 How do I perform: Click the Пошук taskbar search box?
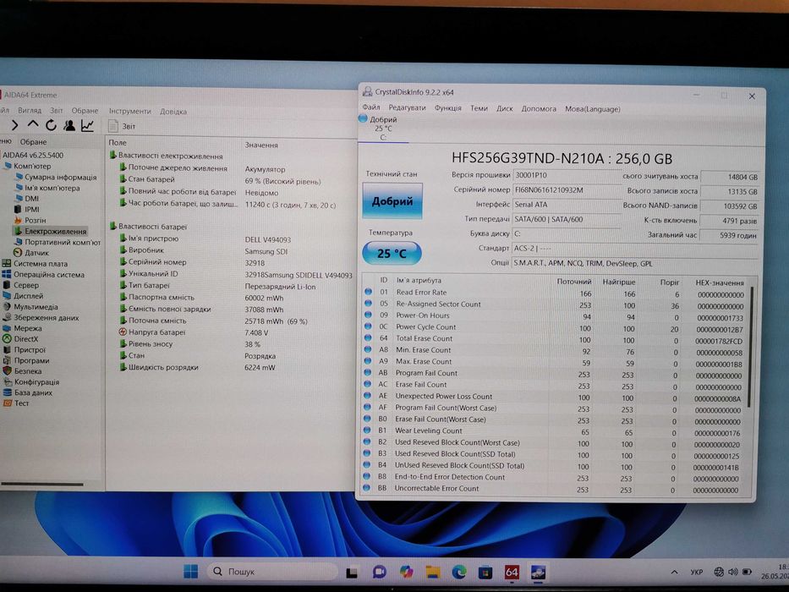pos(272,572)
